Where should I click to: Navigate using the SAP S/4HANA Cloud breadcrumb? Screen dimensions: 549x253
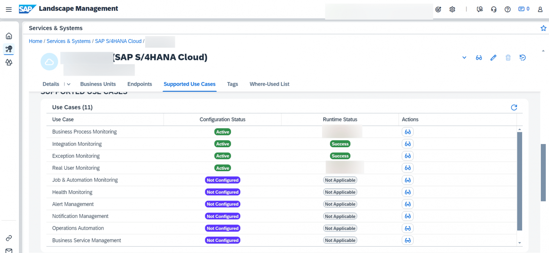pyautogui.click(x=118, y=41)
